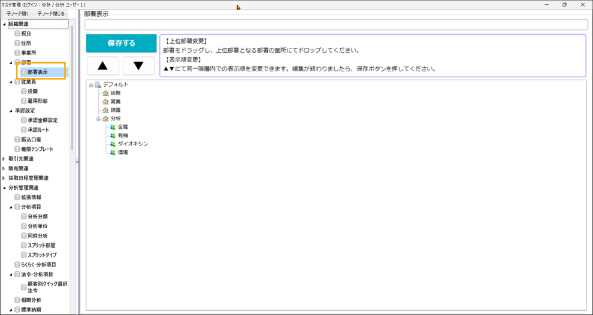Select the 相関分析 tree item

(x=31, y=300)
